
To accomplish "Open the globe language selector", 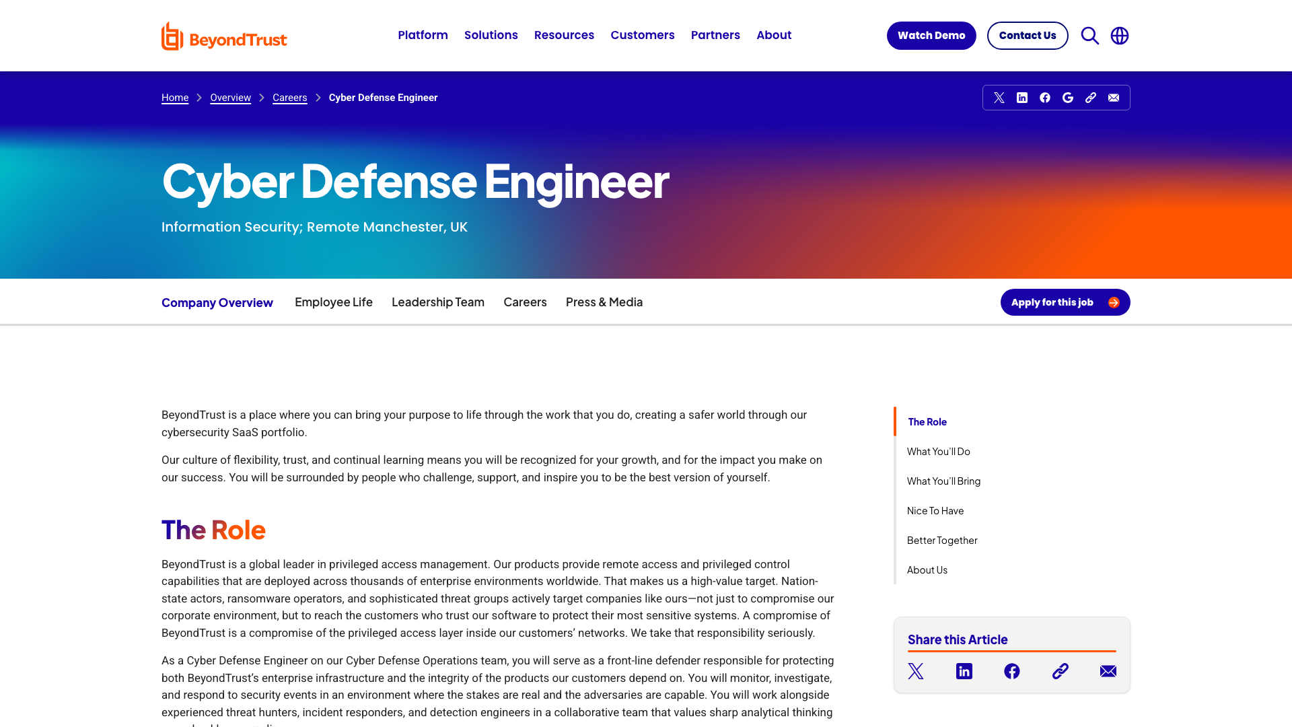I will coord(1120,36).
